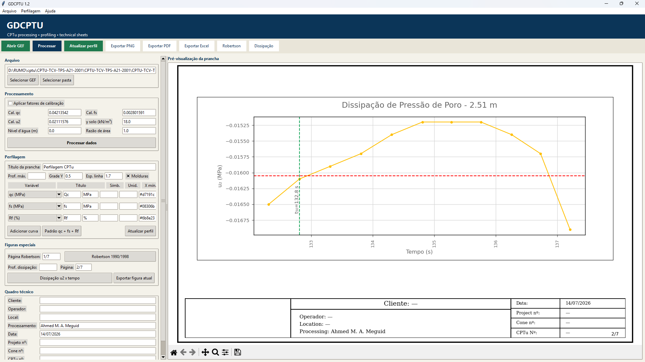Activate the Pan axes tool
Viewport: 645px width, 362px height.
pyautogui.click(x=205, y=352)
